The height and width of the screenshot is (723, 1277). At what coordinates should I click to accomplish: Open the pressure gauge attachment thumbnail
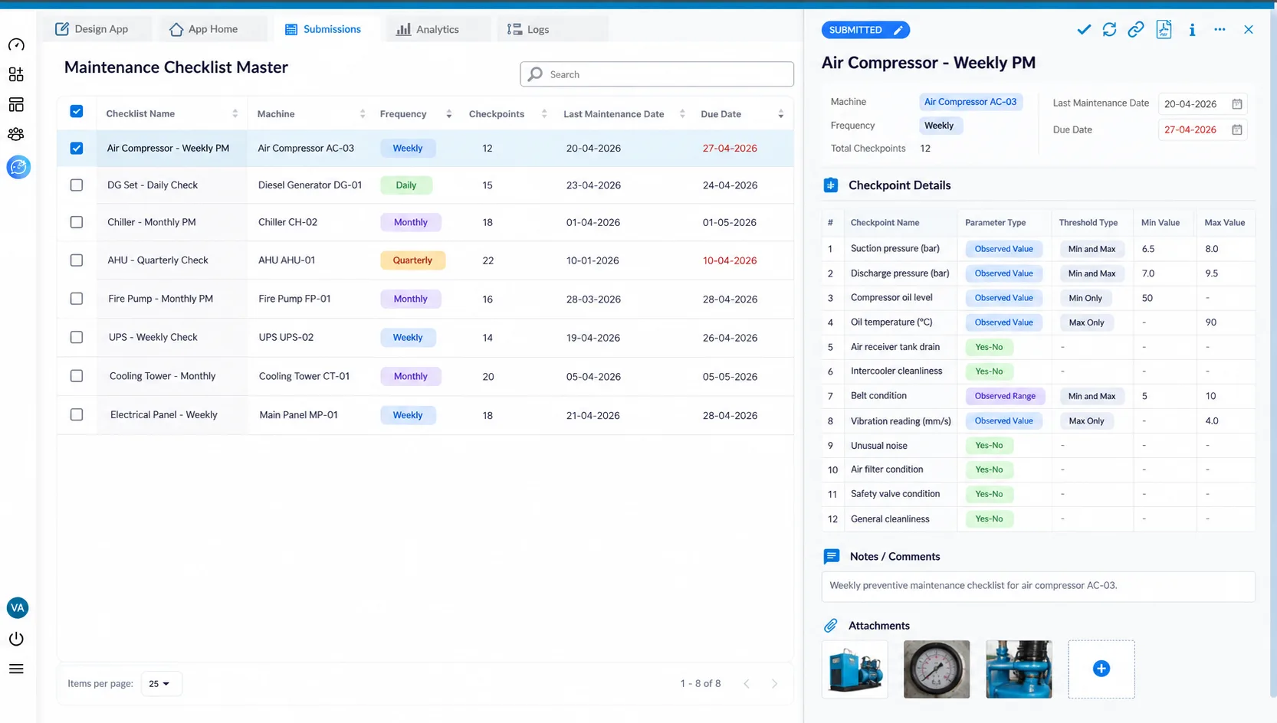937,669
